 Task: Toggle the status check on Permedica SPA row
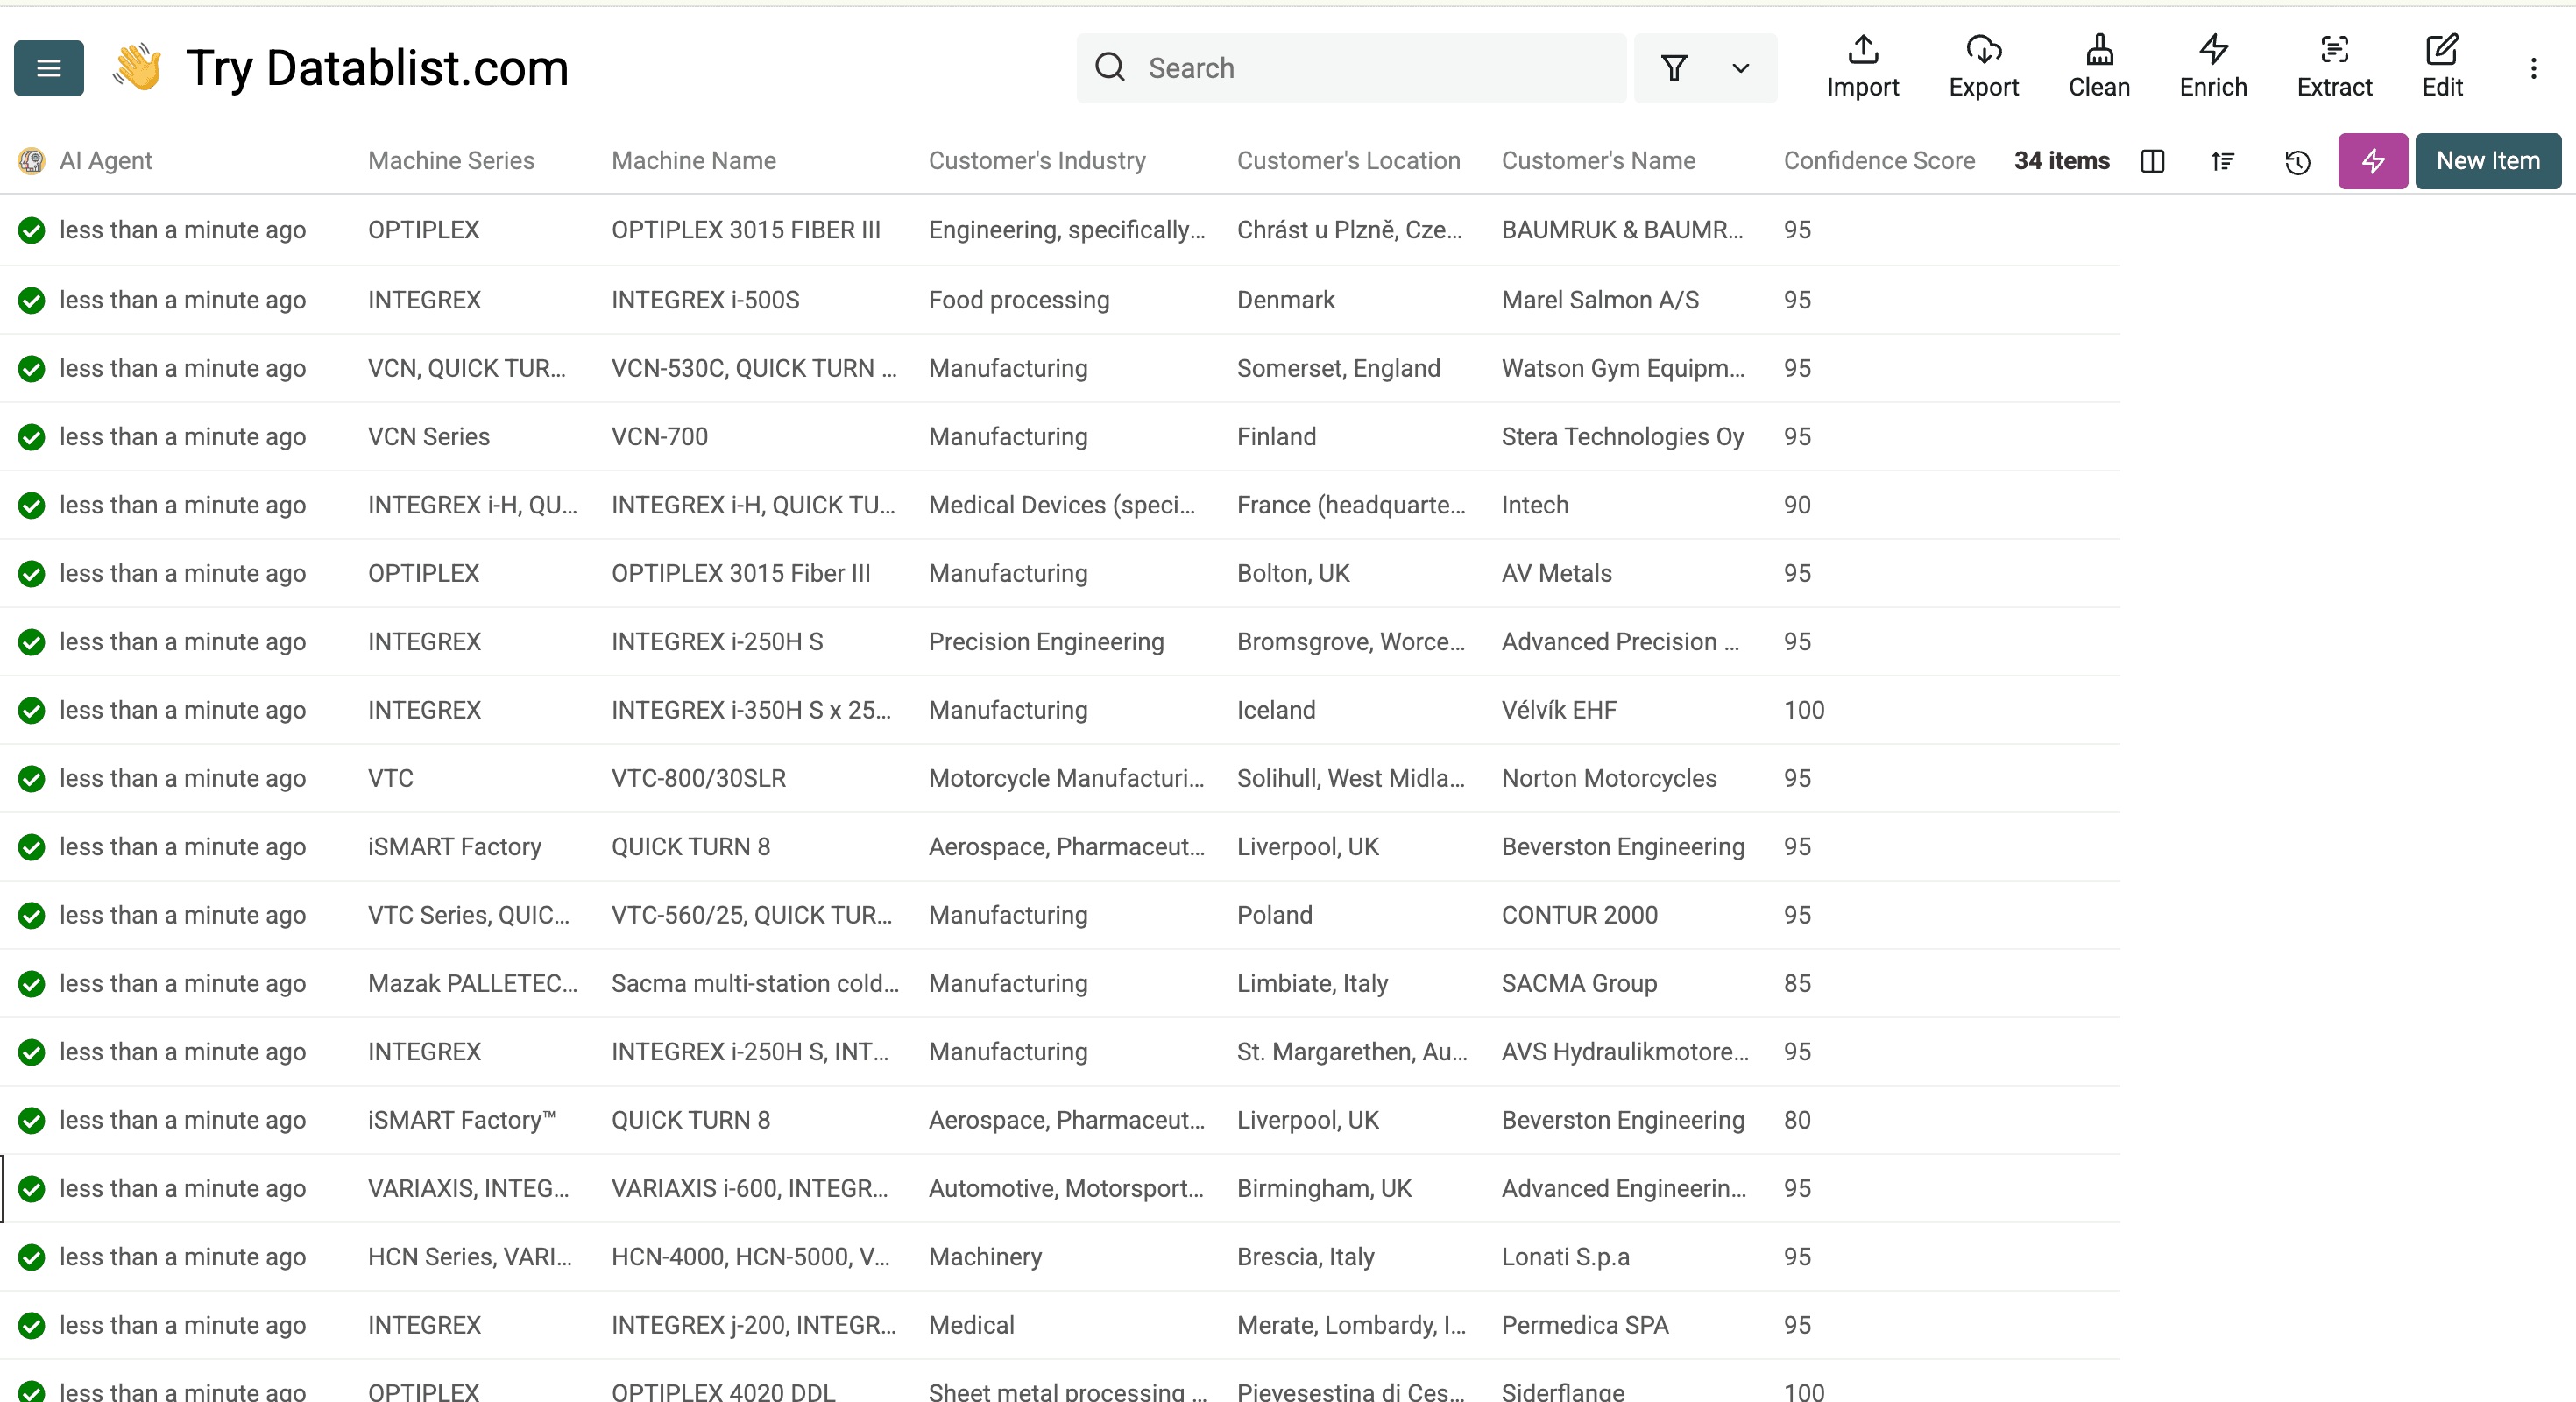(x=31, y=1325)
